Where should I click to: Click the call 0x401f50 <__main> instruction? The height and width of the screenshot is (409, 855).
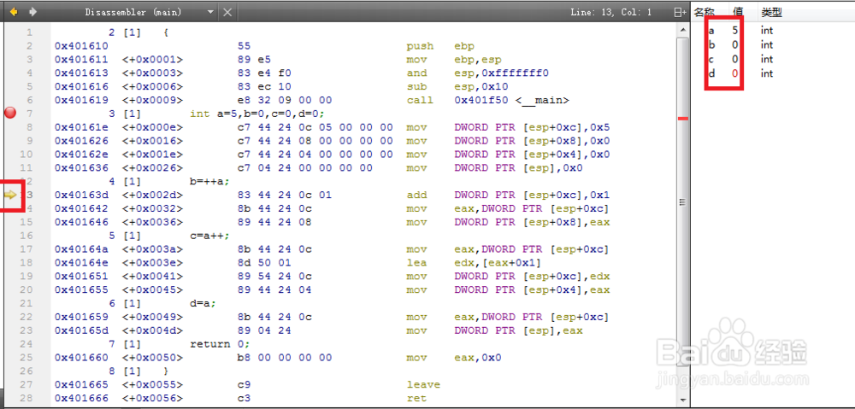click(488, 100)
